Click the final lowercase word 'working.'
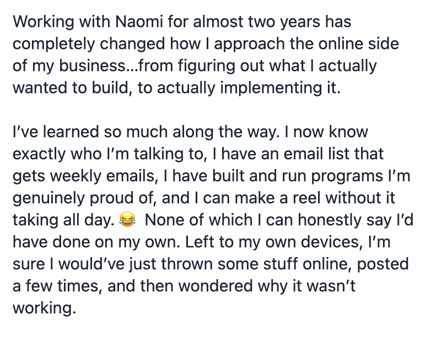 click(x=44, y=308)
